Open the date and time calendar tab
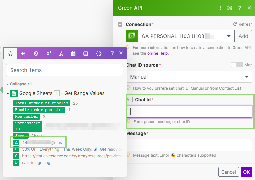 pyautogui.click(x=73, y=54)
